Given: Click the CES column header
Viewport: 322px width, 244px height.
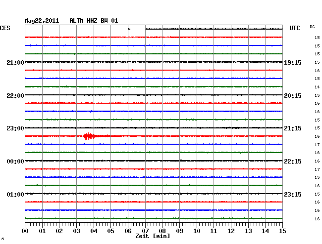Looking at the screenshot, I should (x=5, y=28).
